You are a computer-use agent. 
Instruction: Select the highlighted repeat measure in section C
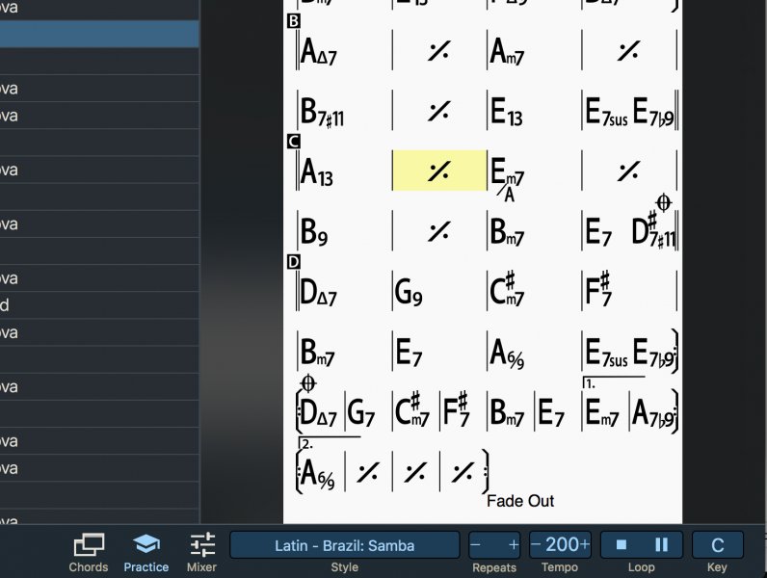click(x=439, y=171)
